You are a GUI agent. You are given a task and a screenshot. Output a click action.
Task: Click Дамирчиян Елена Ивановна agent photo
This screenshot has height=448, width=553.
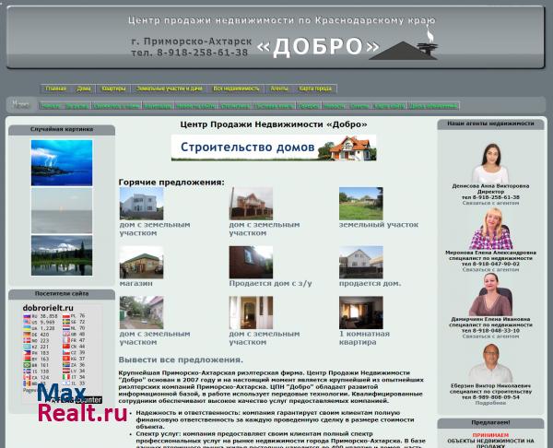coord(490,295)
